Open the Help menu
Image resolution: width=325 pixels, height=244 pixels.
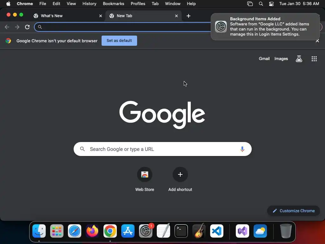coord(191,4)
